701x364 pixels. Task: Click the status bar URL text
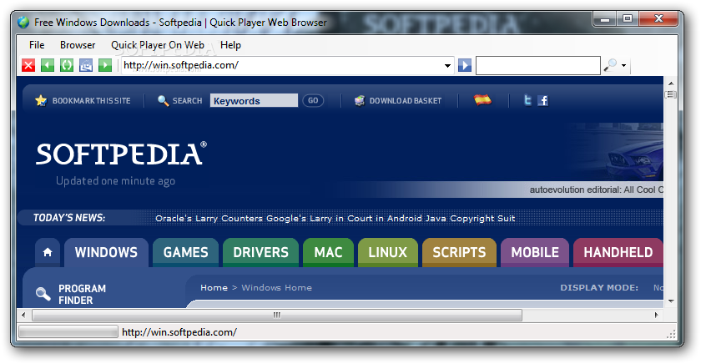pyautogui.click(x=179, y=332)
